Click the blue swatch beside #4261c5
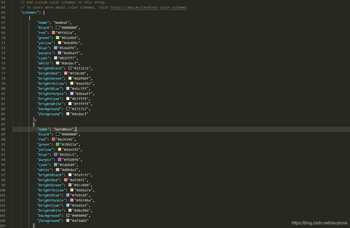This screenshot has height=228, width=350. pyautogui.click(x=55, y=154)
